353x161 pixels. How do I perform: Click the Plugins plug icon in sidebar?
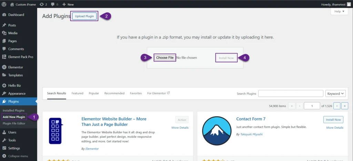(x=4, y=102)
